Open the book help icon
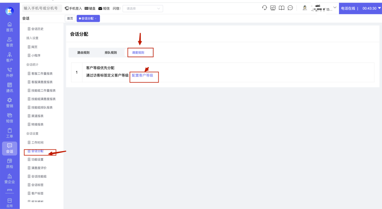Screen dimensions: 382x209 281,8
